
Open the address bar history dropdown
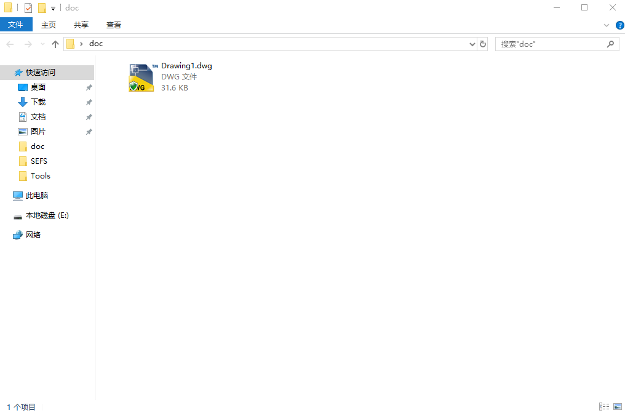pos(472,44)
